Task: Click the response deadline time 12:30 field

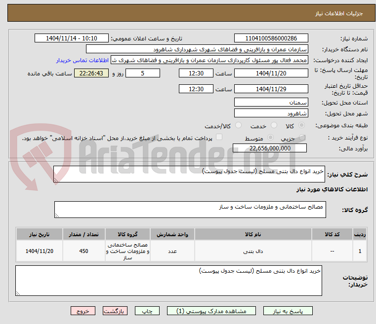Action: pyautogui.click(x=196, y=73)
